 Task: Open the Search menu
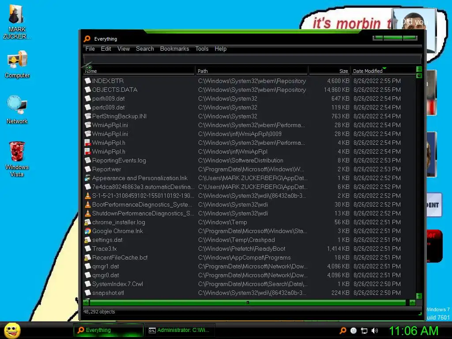pyautogui.click(x=145, y=49)
